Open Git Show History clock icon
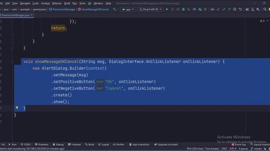 235,9
